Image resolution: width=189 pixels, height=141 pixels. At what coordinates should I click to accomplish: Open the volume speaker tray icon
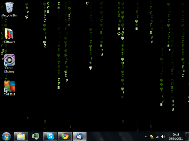(x=163, y=136)
